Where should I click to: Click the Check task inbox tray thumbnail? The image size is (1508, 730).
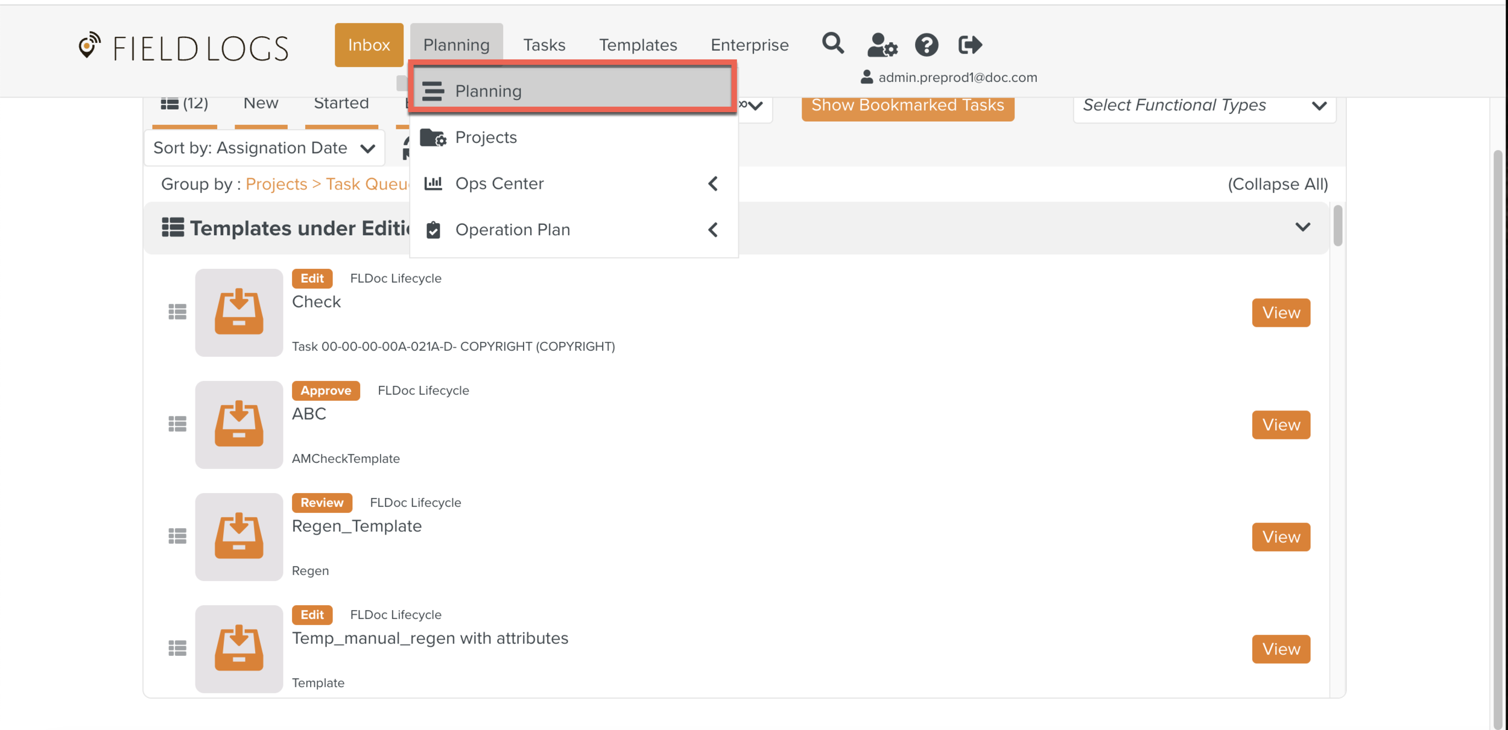coord(239,312)
